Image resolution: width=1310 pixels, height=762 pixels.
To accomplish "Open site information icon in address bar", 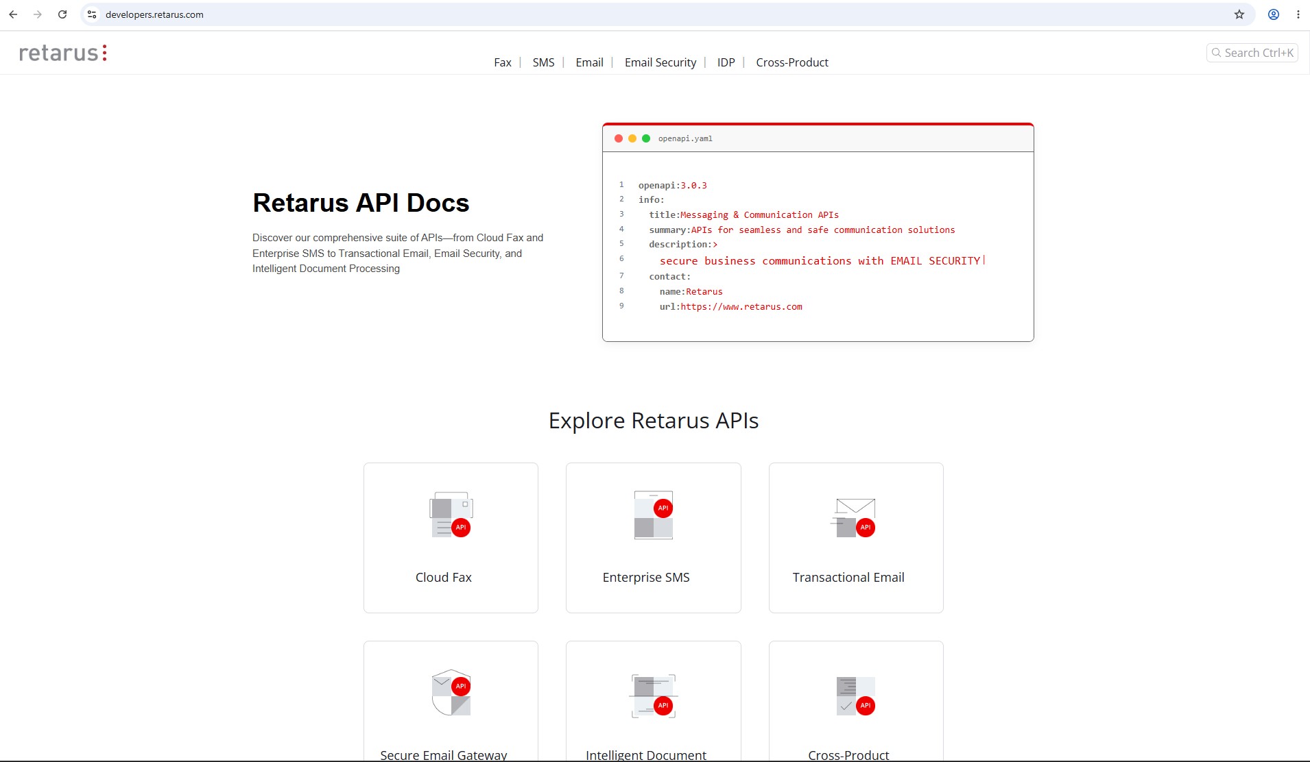I will tap(92, 14).
